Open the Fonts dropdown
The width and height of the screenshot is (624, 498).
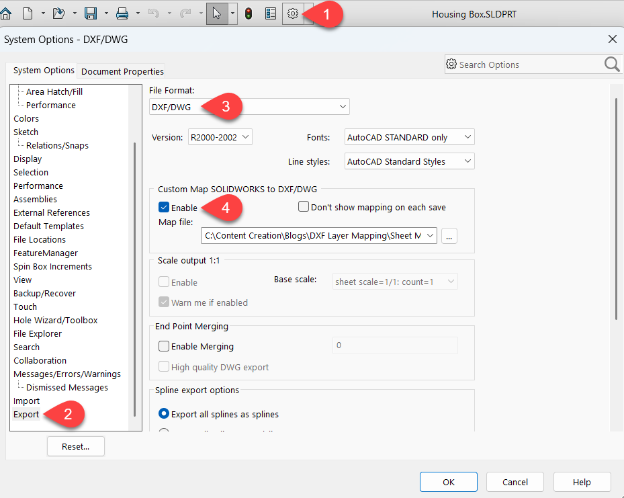(408, 136)
